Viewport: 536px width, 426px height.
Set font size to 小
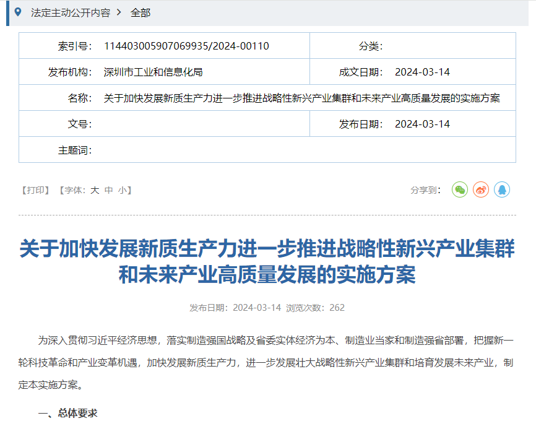[123, 190]
